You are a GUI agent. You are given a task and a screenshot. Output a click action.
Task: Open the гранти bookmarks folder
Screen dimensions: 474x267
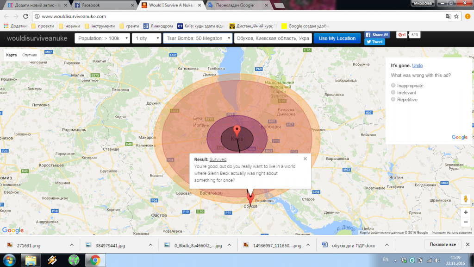click(129, 26)
